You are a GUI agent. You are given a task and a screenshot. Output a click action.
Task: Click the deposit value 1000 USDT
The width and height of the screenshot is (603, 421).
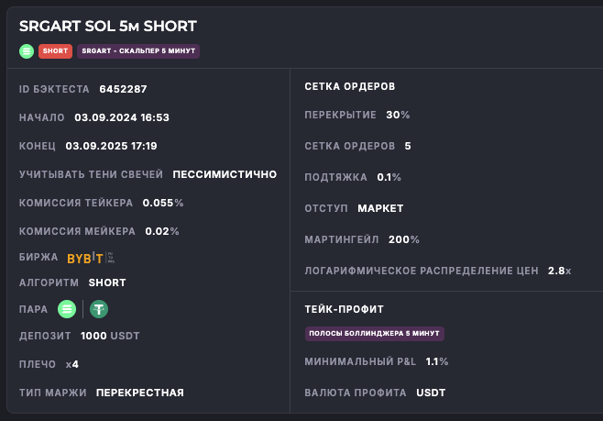pos(110,336)
